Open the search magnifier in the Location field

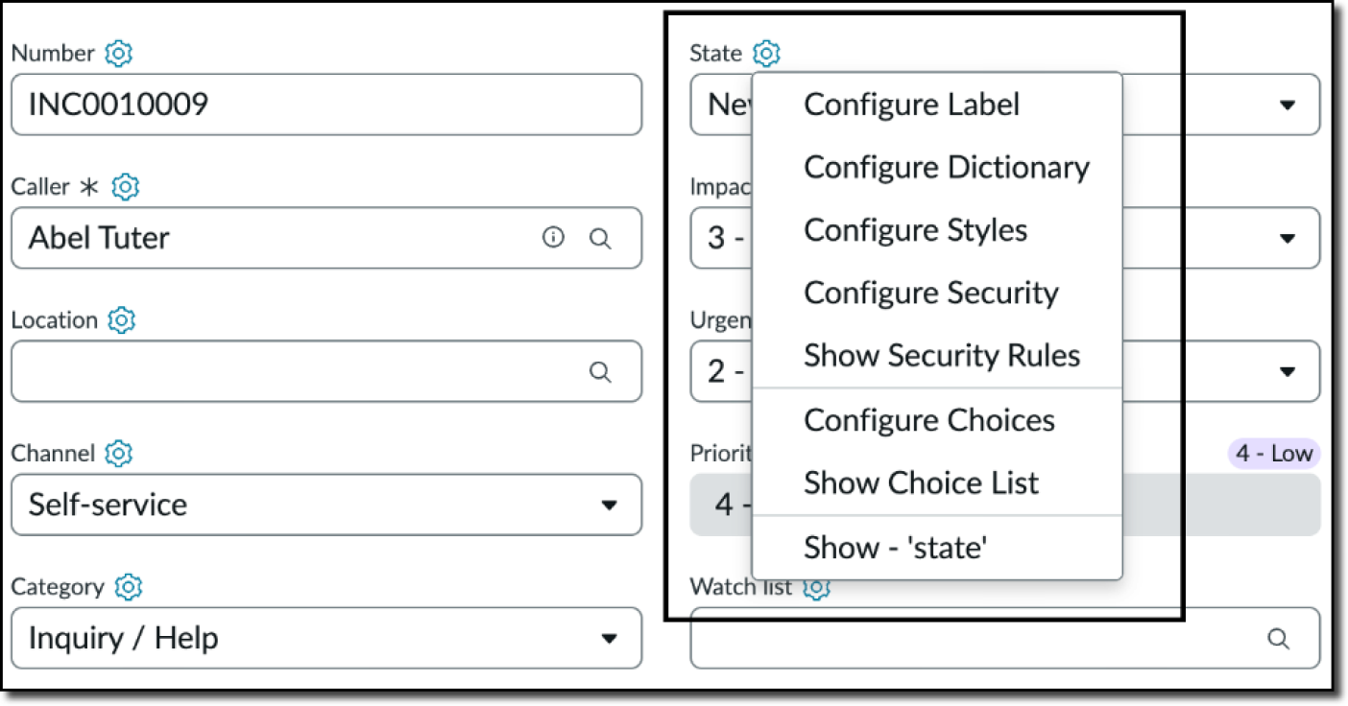tap(601, 371)
